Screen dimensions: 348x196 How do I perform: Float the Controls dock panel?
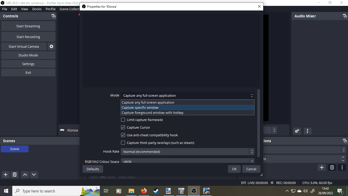pyautogui.click(x=53, y=16)
